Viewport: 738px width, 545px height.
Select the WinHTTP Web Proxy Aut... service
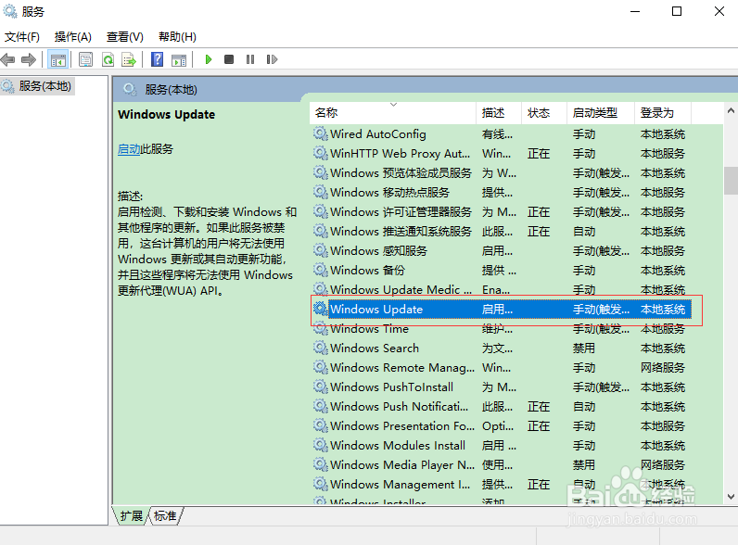(x=501, y=154)
